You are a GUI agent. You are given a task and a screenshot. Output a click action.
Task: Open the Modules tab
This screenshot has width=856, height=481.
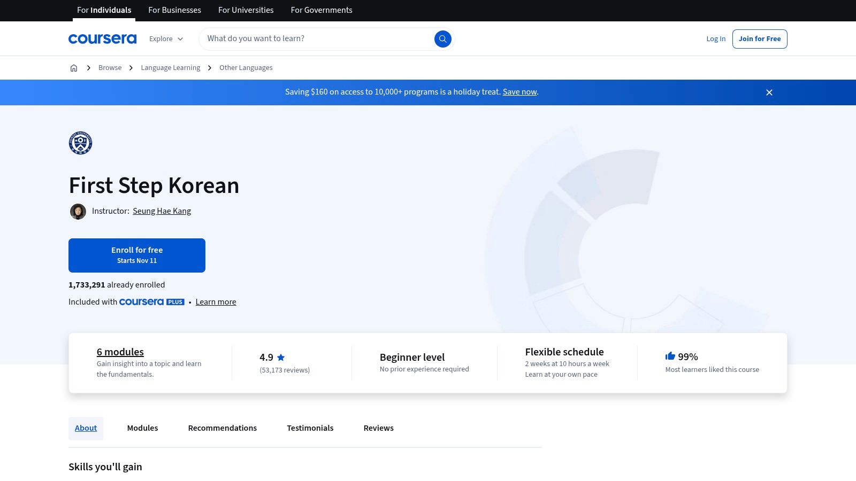142,428
